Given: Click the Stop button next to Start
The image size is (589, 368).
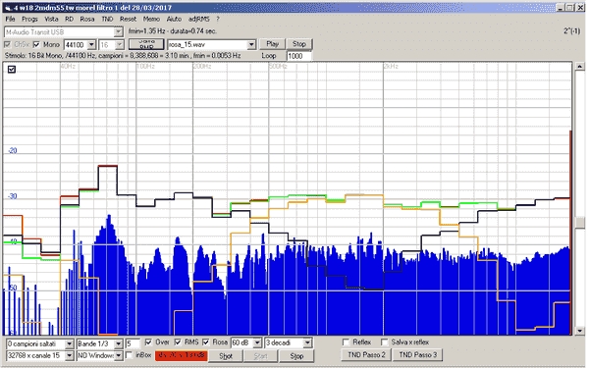Looking at the screenshot, I should [296, 356].
